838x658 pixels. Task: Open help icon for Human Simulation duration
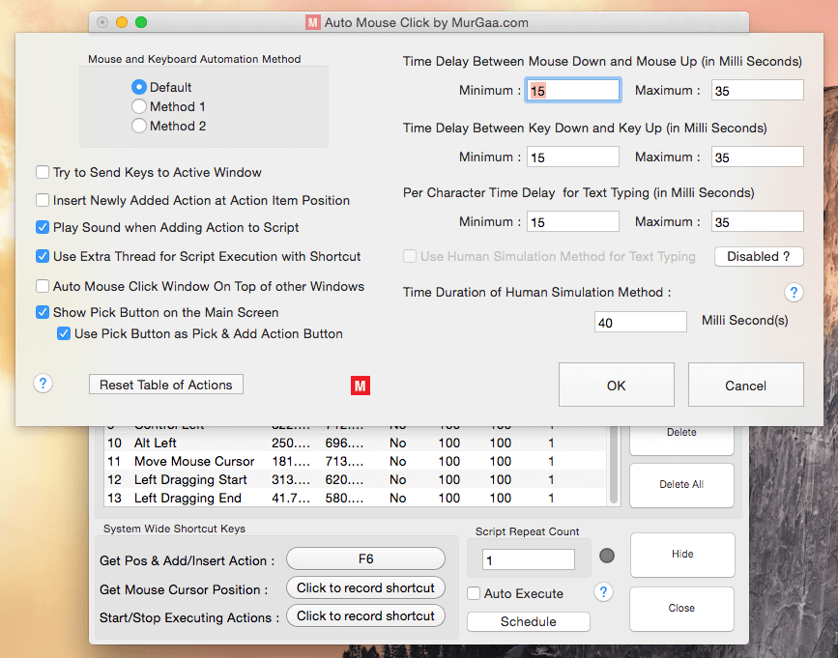point(794,292)
